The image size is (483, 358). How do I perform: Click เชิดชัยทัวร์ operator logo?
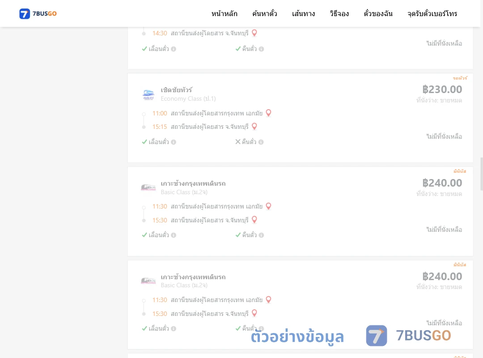coord(148,94)
